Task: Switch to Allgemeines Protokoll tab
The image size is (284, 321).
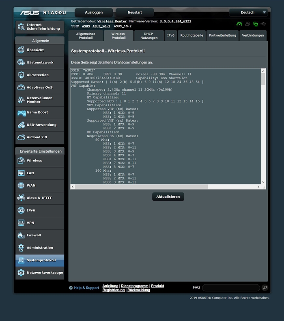Action: coord(86,36)
